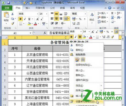This screenshot has width=126, height=106.
Task: Switch to the 插入 Insert ribbon tab
Action: 28,8
